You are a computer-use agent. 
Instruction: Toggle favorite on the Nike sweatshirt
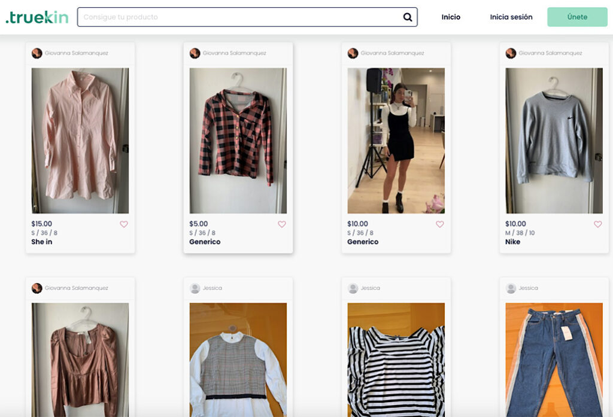597,224
